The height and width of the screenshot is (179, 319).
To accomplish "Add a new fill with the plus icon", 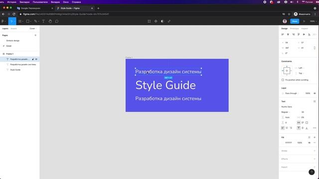I will click(x=315, y=137).
